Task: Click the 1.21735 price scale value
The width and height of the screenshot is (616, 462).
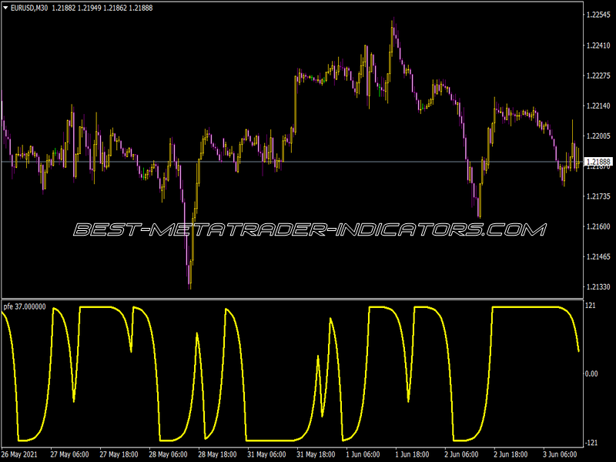Action: [x=599, y=196]
